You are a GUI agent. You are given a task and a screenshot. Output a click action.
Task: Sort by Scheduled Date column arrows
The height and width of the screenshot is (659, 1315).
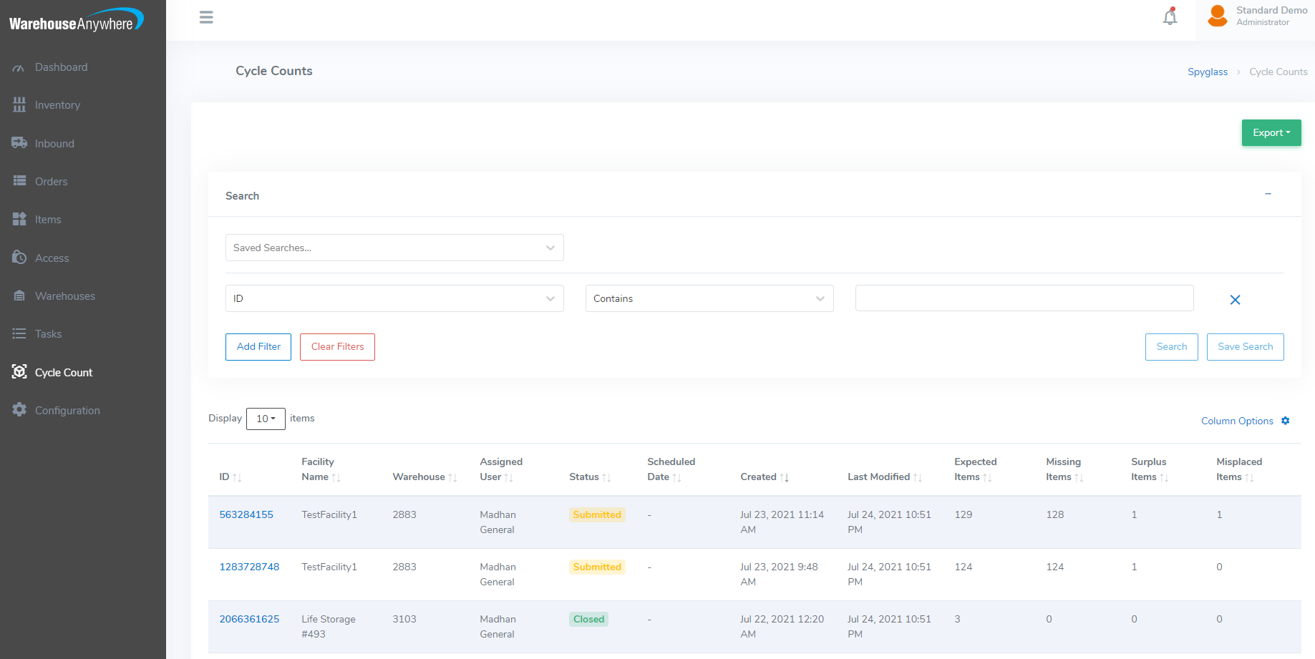(x=676, y=478)
